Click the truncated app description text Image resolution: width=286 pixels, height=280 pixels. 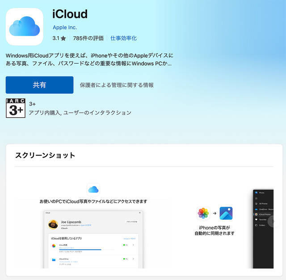89,59
